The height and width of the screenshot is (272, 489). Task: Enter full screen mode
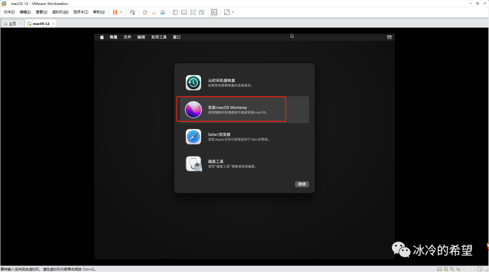(193, 12)
